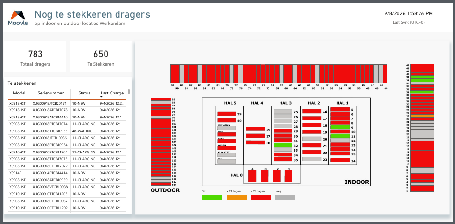Select serial XUG00910TTCB11203 in the table

[49, 194]
